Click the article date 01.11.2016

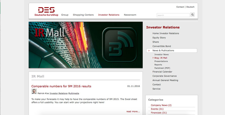pyautogui.click(x=134, y=86)
